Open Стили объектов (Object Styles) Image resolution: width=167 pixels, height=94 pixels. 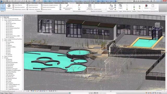17,5
